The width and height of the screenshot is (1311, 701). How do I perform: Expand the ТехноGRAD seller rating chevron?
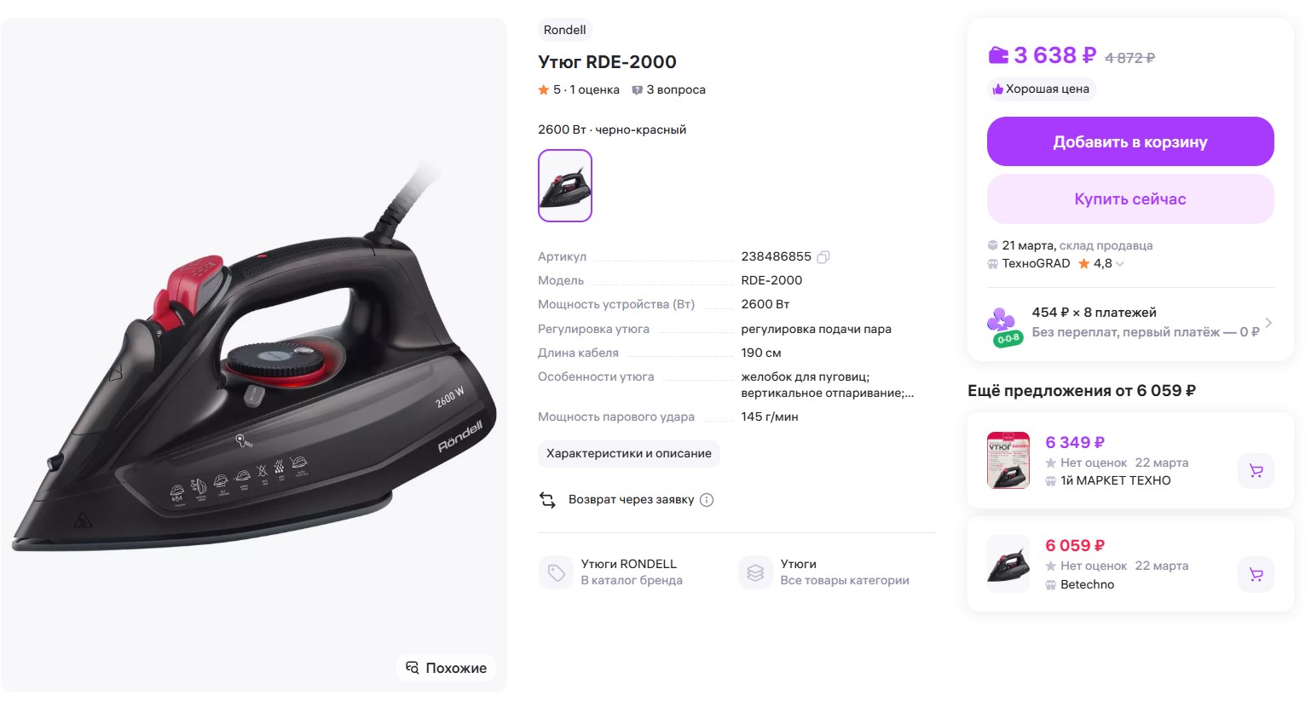pos(1120,264)
